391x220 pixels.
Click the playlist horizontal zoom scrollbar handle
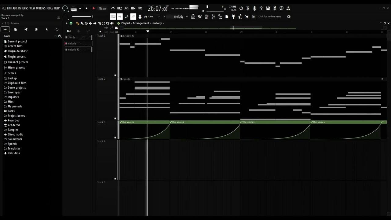click(246, 28)
